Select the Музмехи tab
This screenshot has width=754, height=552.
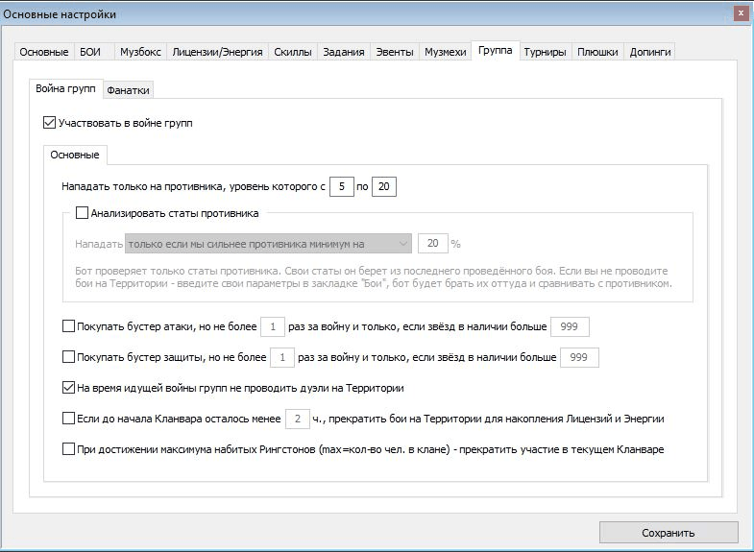(x=446, y=52)
